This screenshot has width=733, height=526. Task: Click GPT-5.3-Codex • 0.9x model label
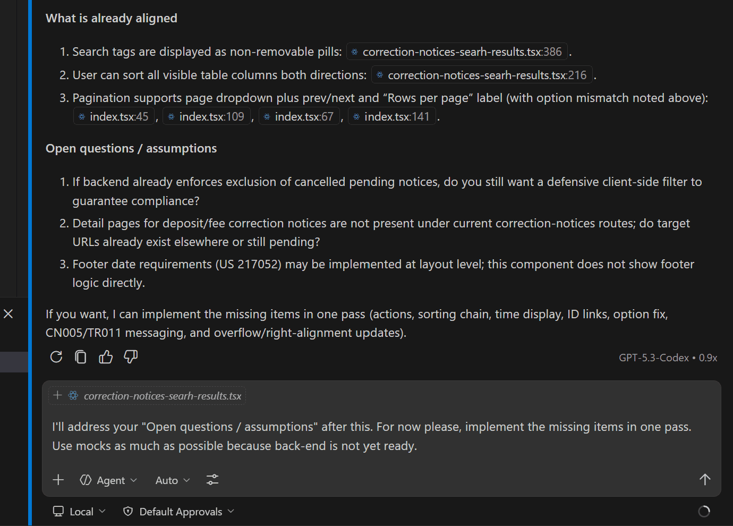[x=668, y=358]
